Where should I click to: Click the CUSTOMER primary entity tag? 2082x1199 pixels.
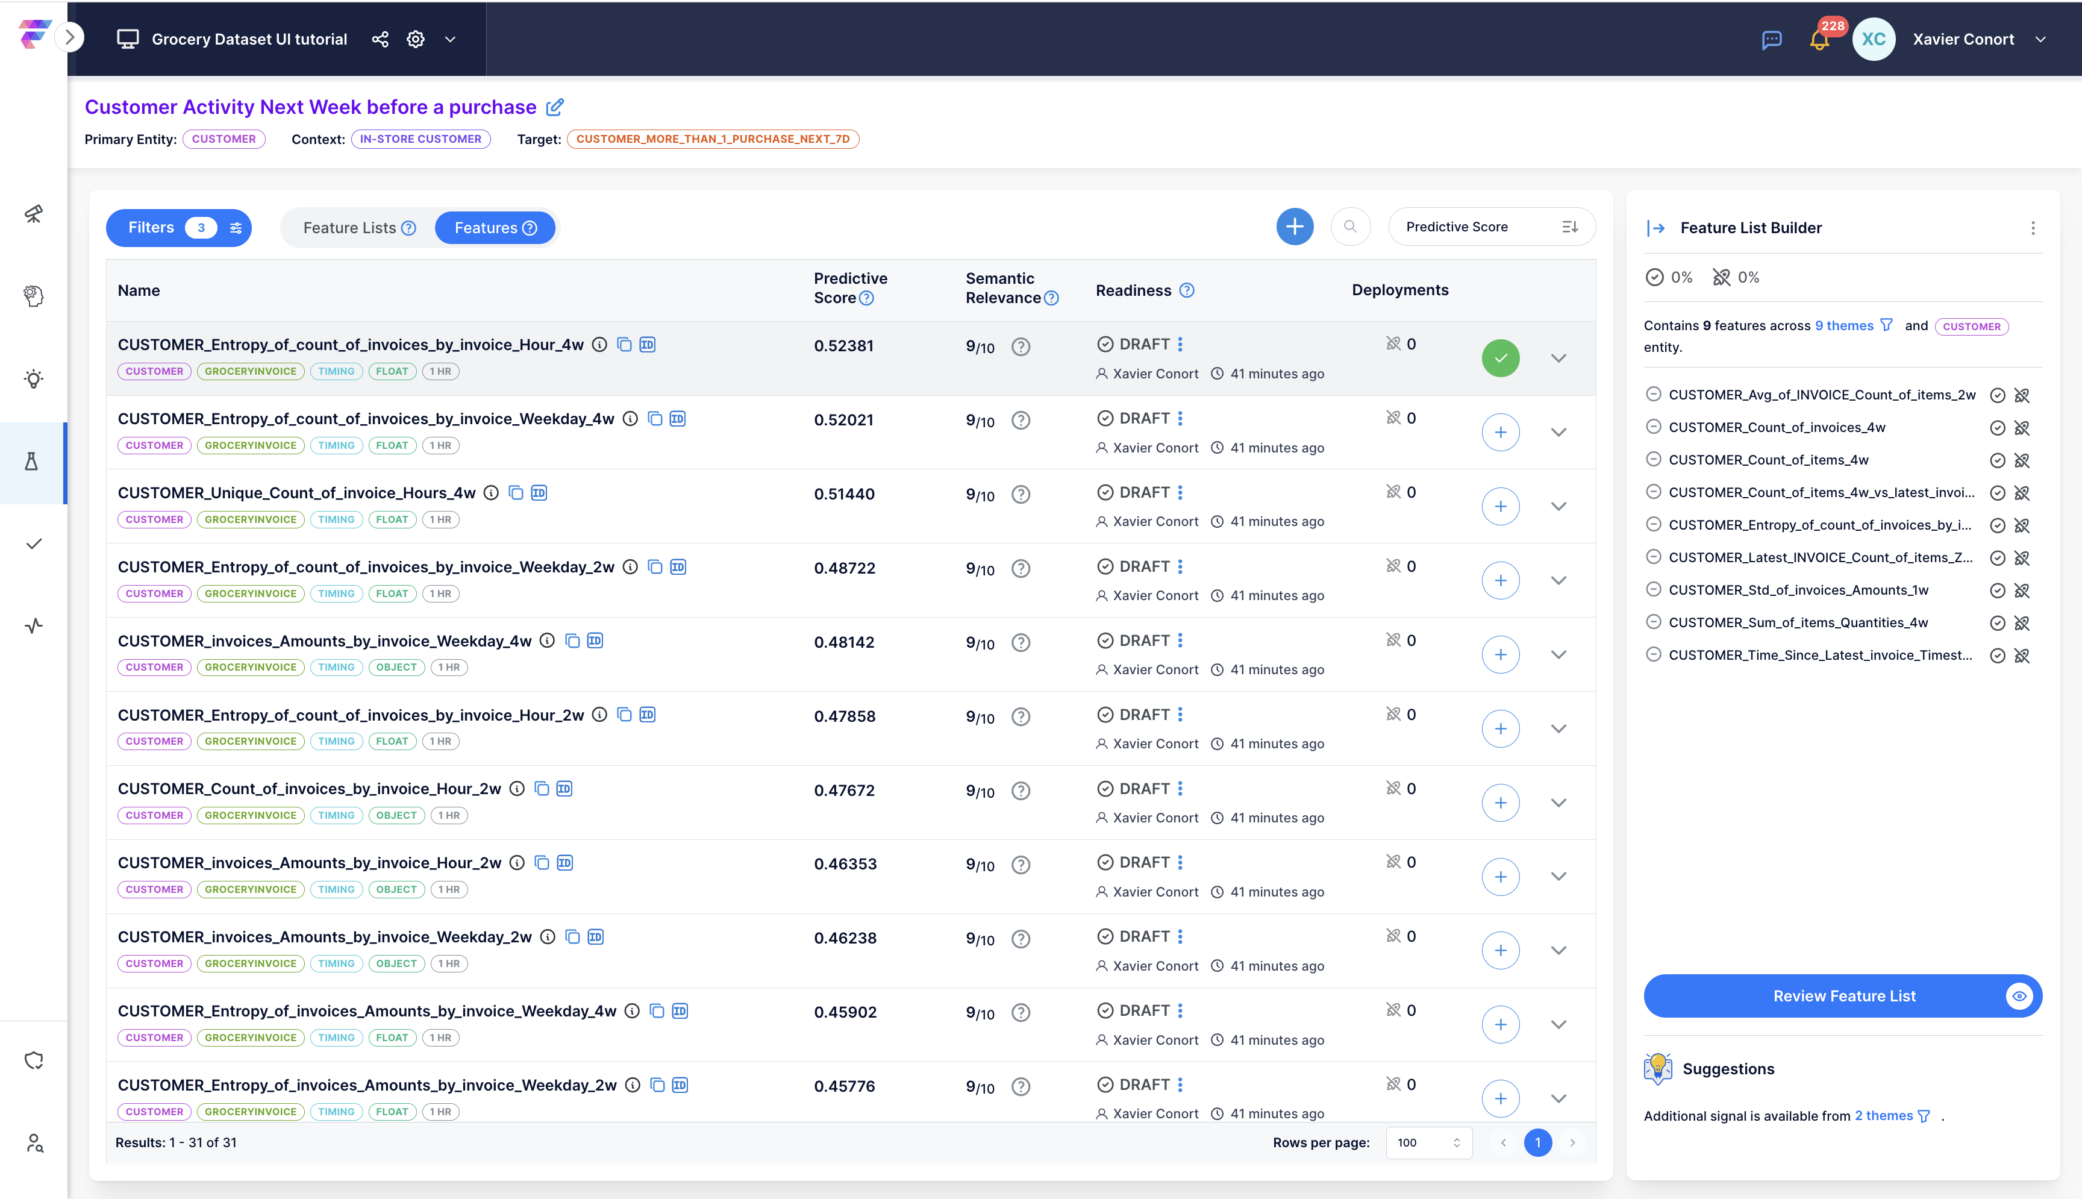(x=224, y=139)
